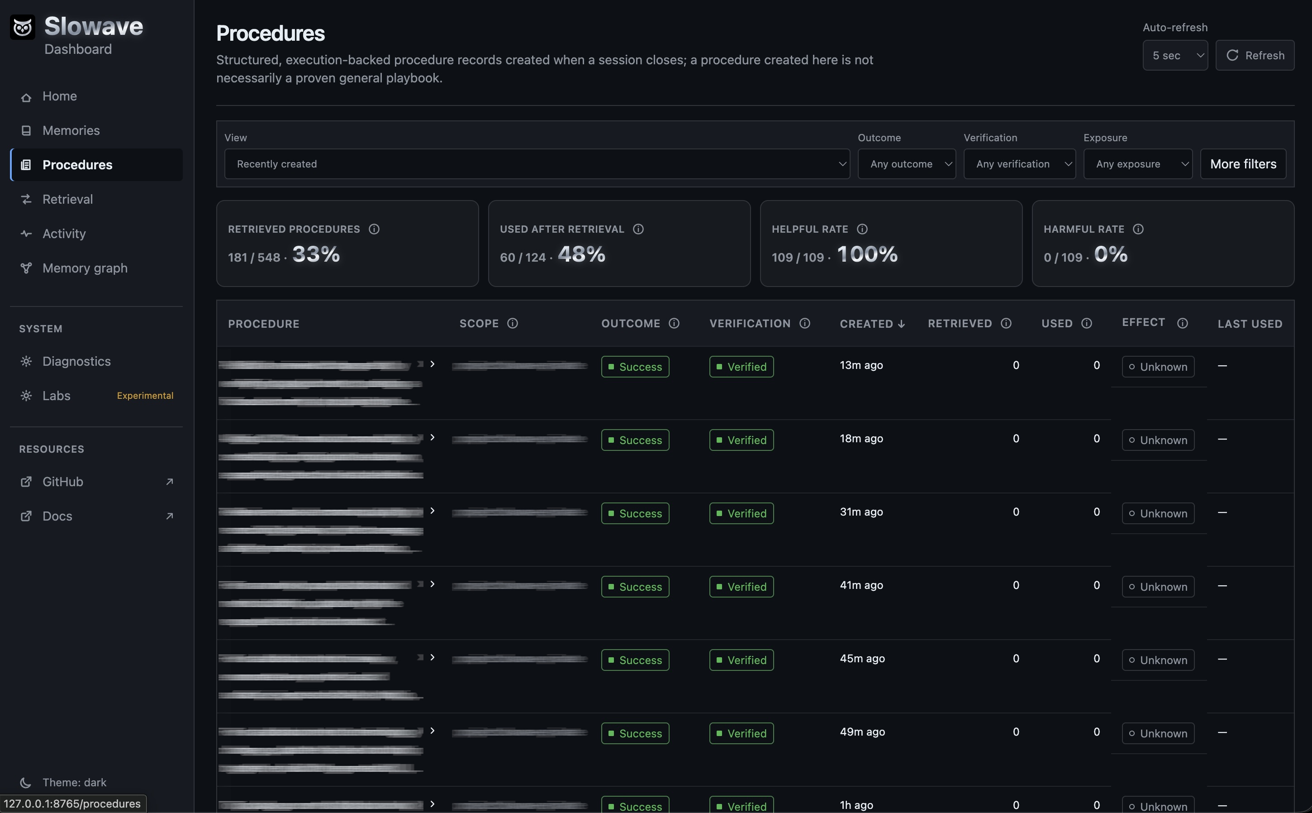Screen dimensions: 1312x813
Task: Click info icon next to Retrieved column
Action: (x=1006, y=323)
